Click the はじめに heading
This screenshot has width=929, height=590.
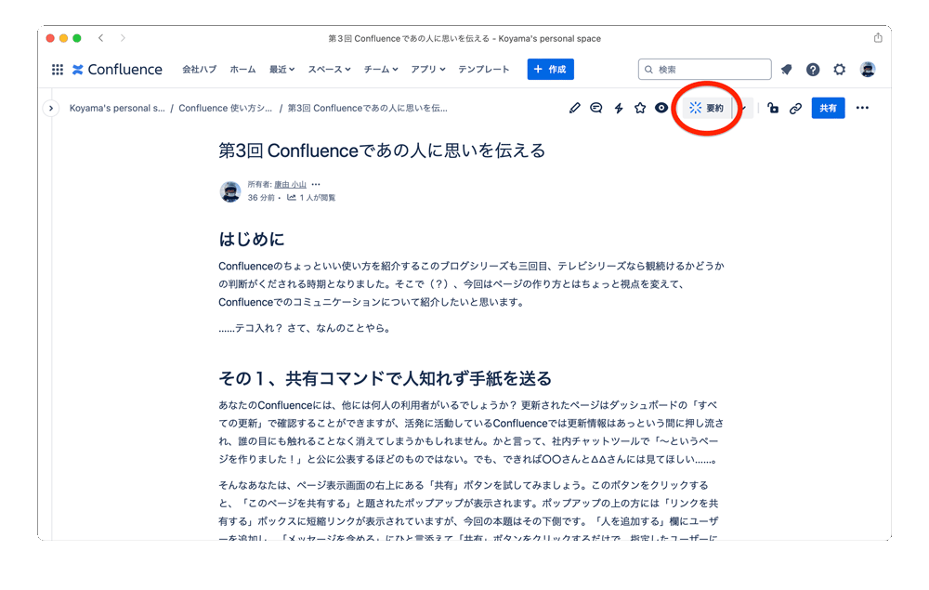[x=252, y=239]
